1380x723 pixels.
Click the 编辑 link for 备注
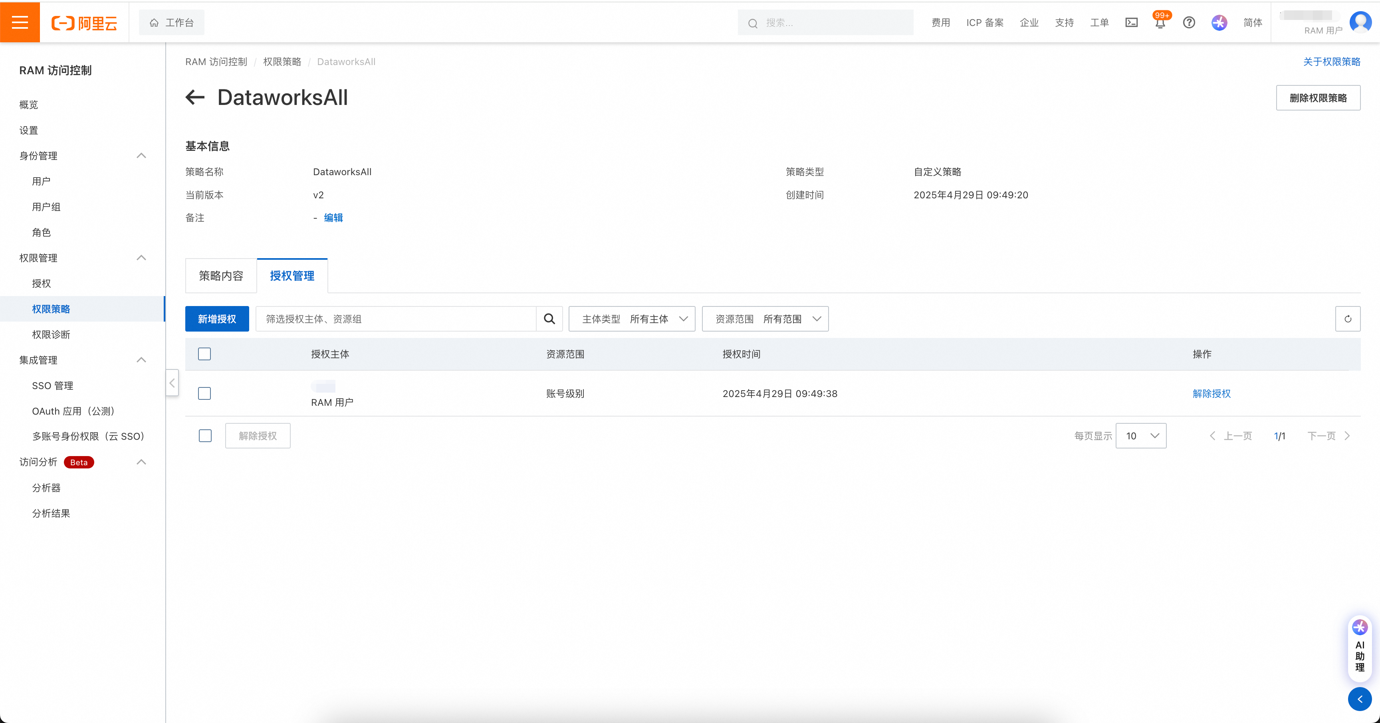[x=333, y=218]
